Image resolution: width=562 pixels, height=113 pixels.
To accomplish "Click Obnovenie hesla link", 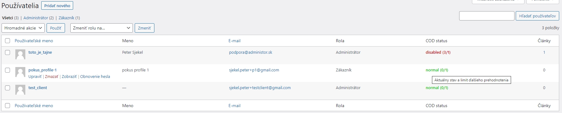I will 95,76.
